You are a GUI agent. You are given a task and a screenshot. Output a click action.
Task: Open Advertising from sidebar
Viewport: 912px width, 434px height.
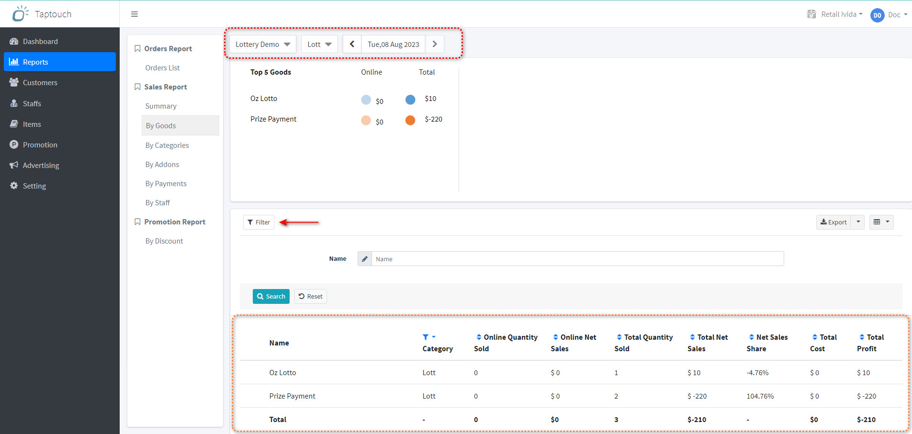tap(60, 165)
